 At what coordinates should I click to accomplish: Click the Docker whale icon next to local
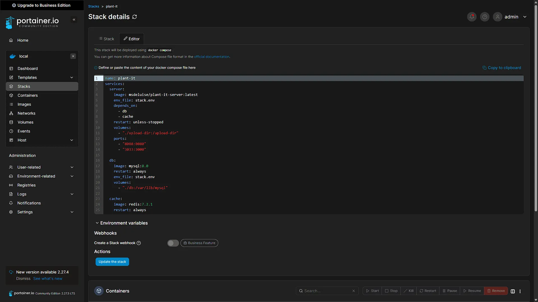tap(13, 56)
